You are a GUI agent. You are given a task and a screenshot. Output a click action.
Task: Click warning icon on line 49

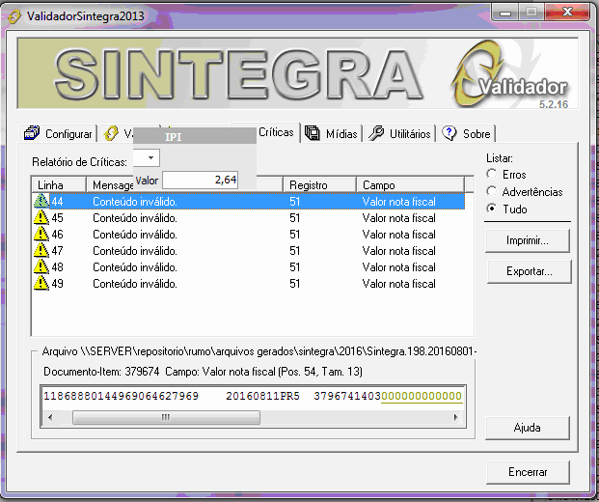pyautogui.click(x=41, y=283)
